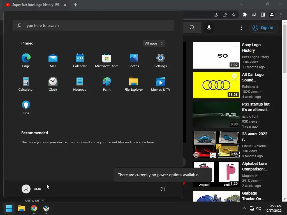Open the VM6 user account menu
This screenshot has height=215, width=287.
31,189
